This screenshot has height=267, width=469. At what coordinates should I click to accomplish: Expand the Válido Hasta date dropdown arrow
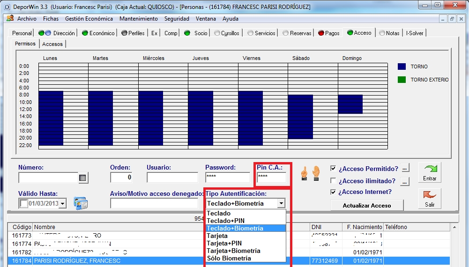pyautogui.click(x=62, y=204)
